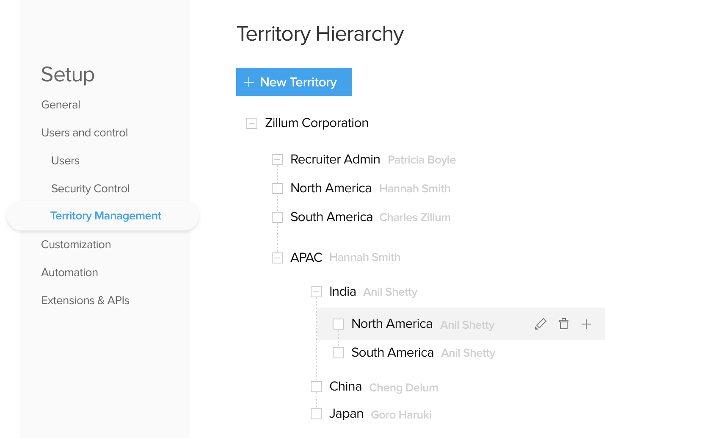
Task: Collapse the Zillum Corporation tree node
Action: (252, 123)
